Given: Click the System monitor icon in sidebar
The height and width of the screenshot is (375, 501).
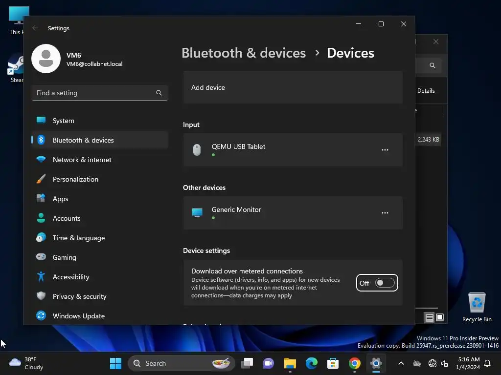Looking at the screenshot, I should coord(41,120).
